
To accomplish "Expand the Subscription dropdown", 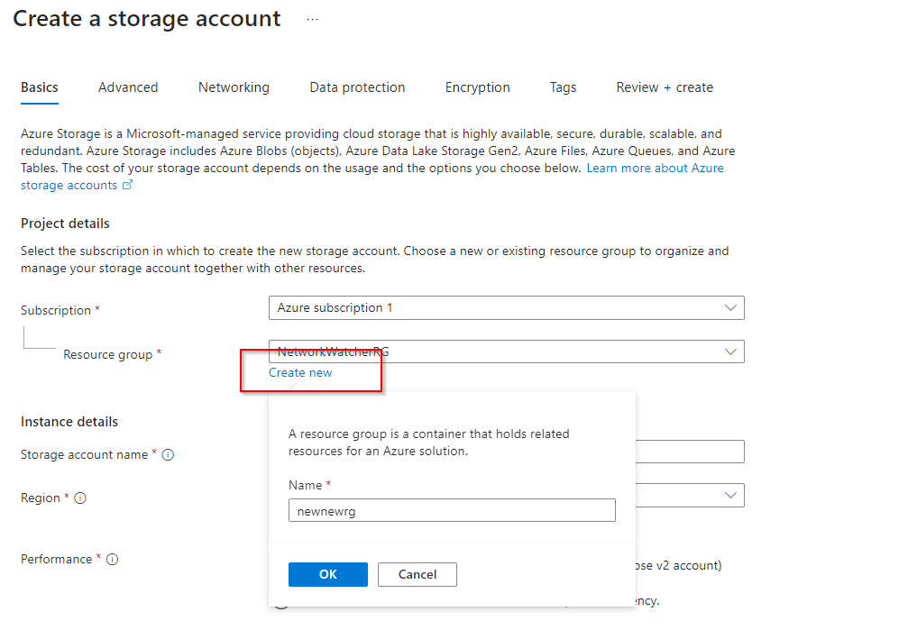I will tap(730, 308).
